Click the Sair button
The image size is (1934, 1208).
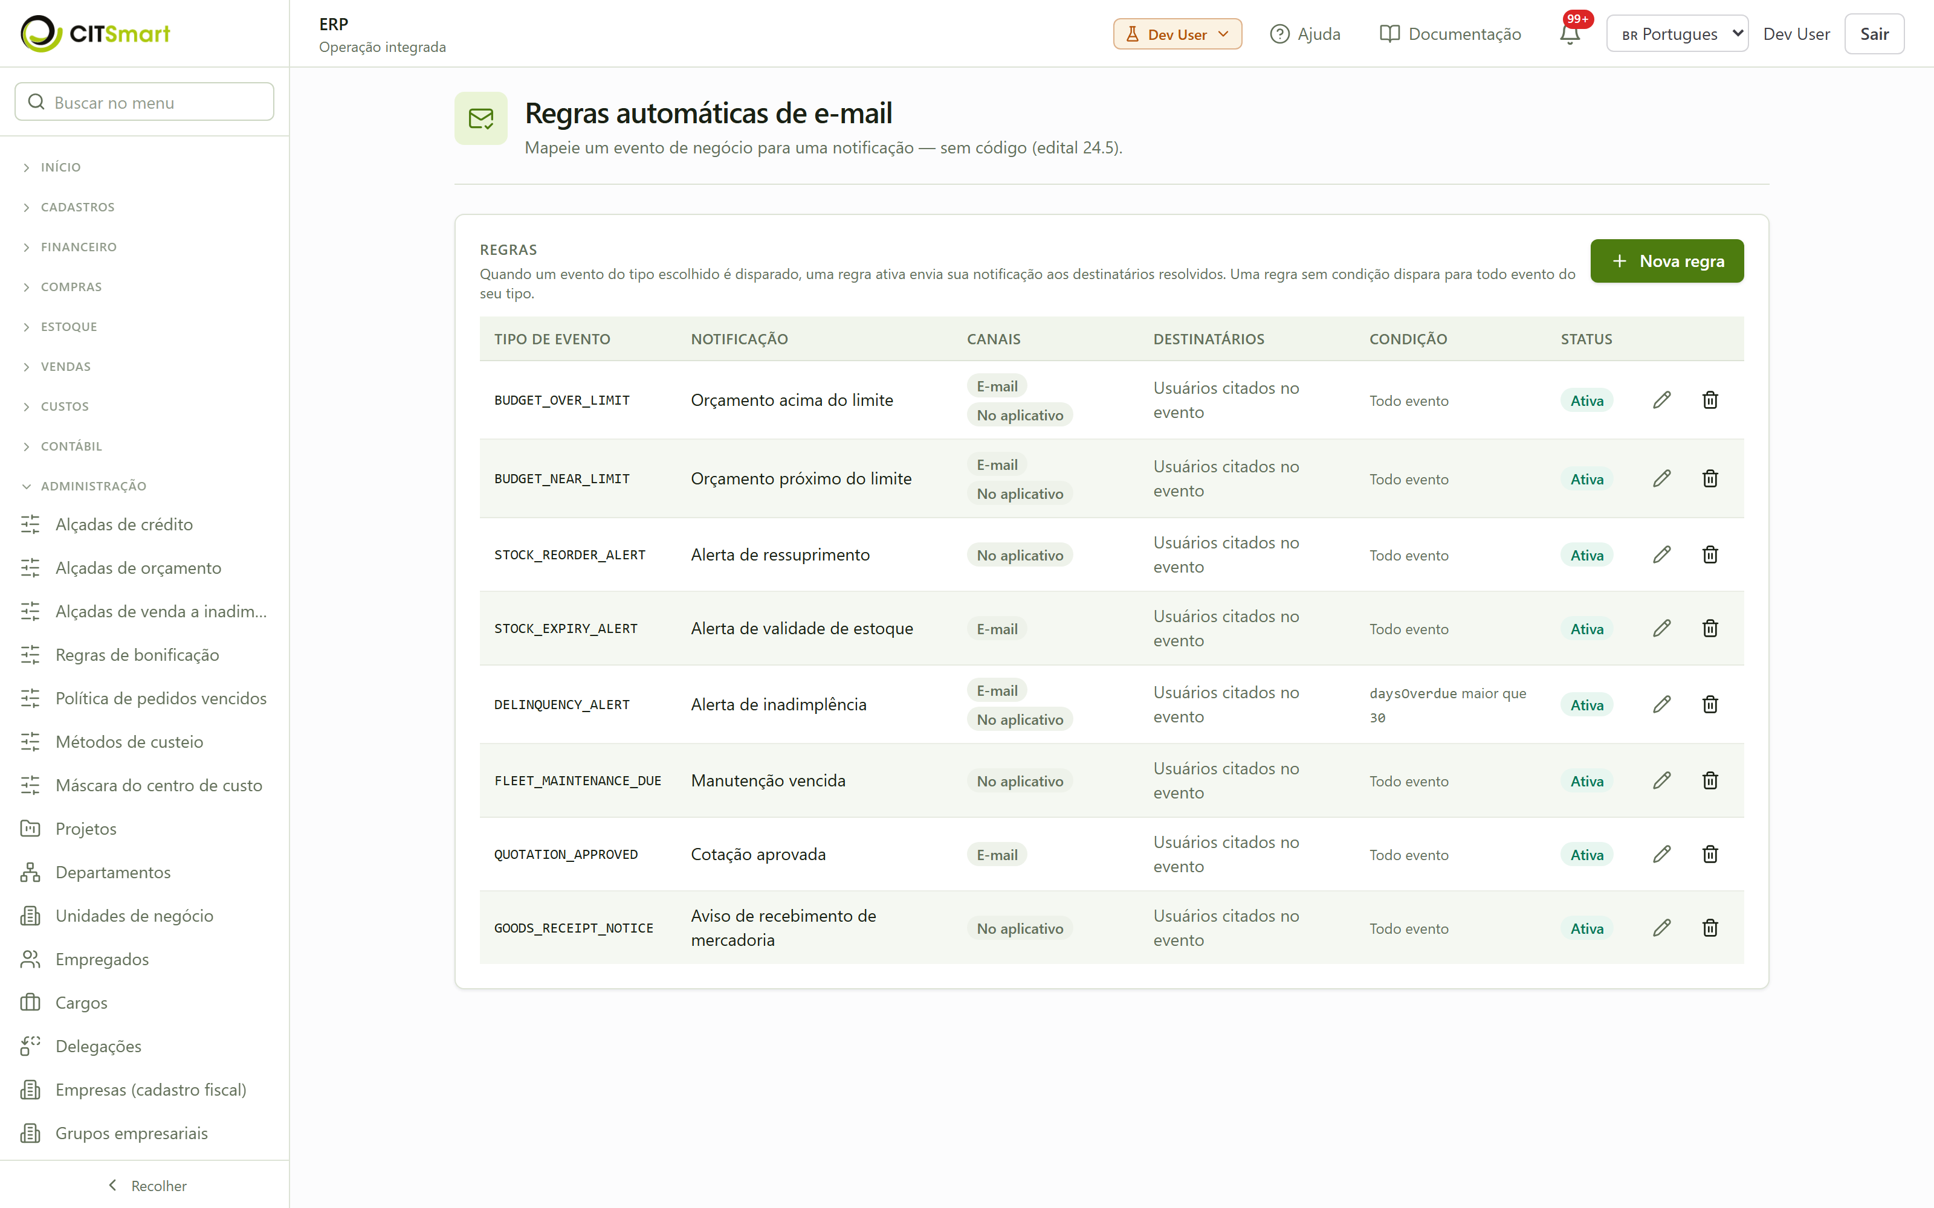(1874, 34)
